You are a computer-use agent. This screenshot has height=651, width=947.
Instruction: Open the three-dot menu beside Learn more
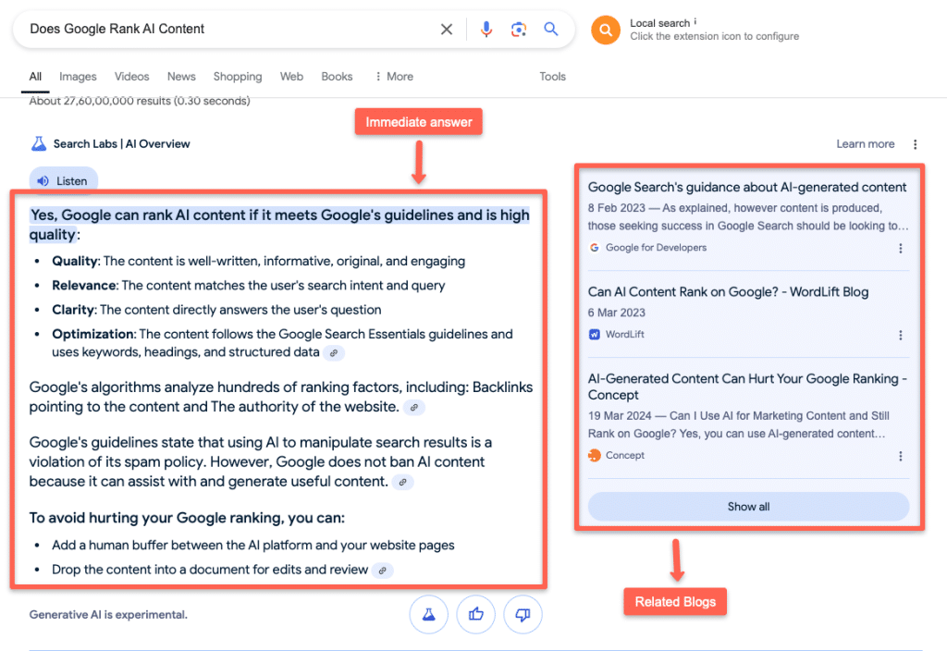point(914,143)
